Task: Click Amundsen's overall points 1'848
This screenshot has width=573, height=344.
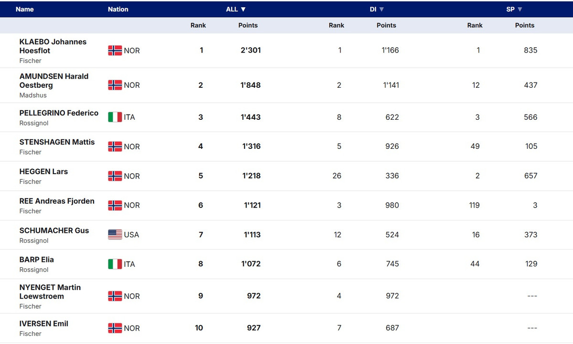Action: (251, 85)
